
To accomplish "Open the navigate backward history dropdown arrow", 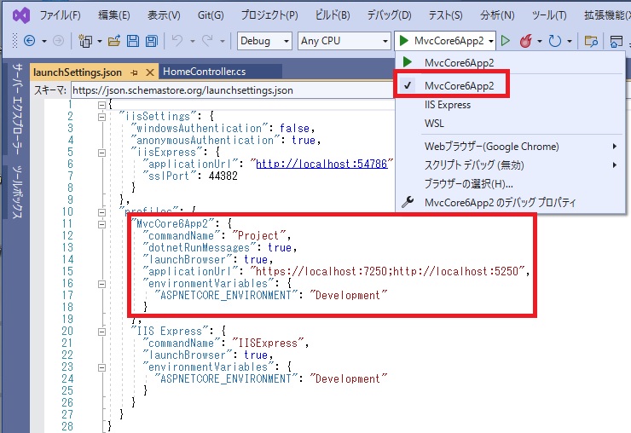I will point(44,41).
